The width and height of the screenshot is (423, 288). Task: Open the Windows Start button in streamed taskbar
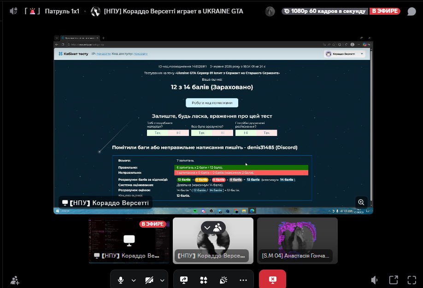(x=58, y=211)
